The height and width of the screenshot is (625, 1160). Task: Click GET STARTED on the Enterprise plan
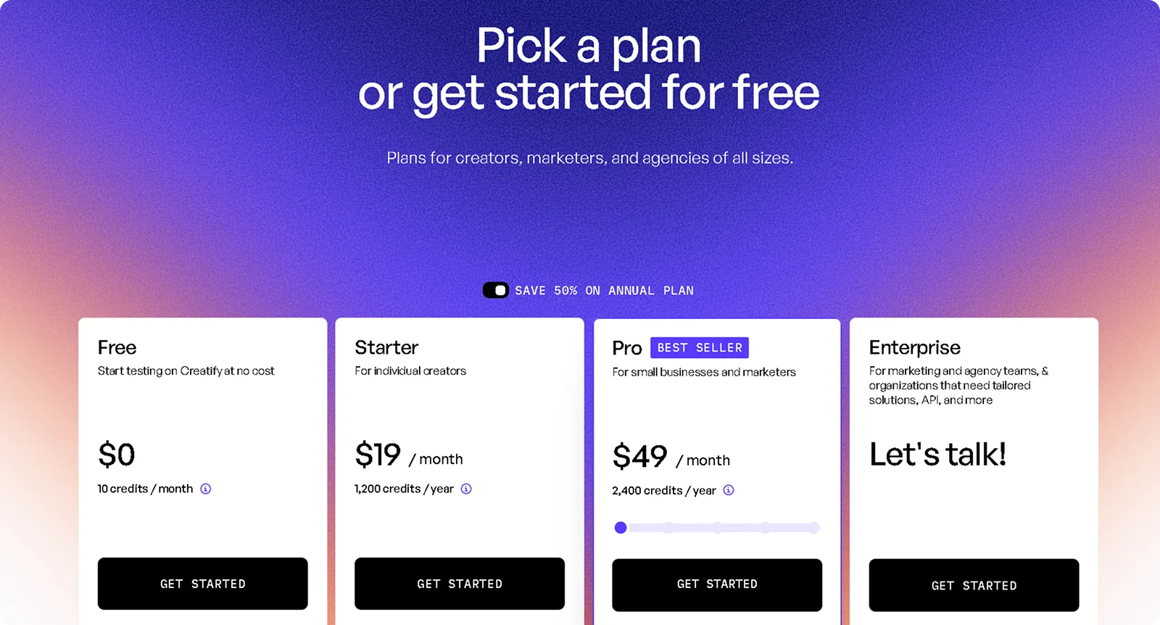point(974,585)
